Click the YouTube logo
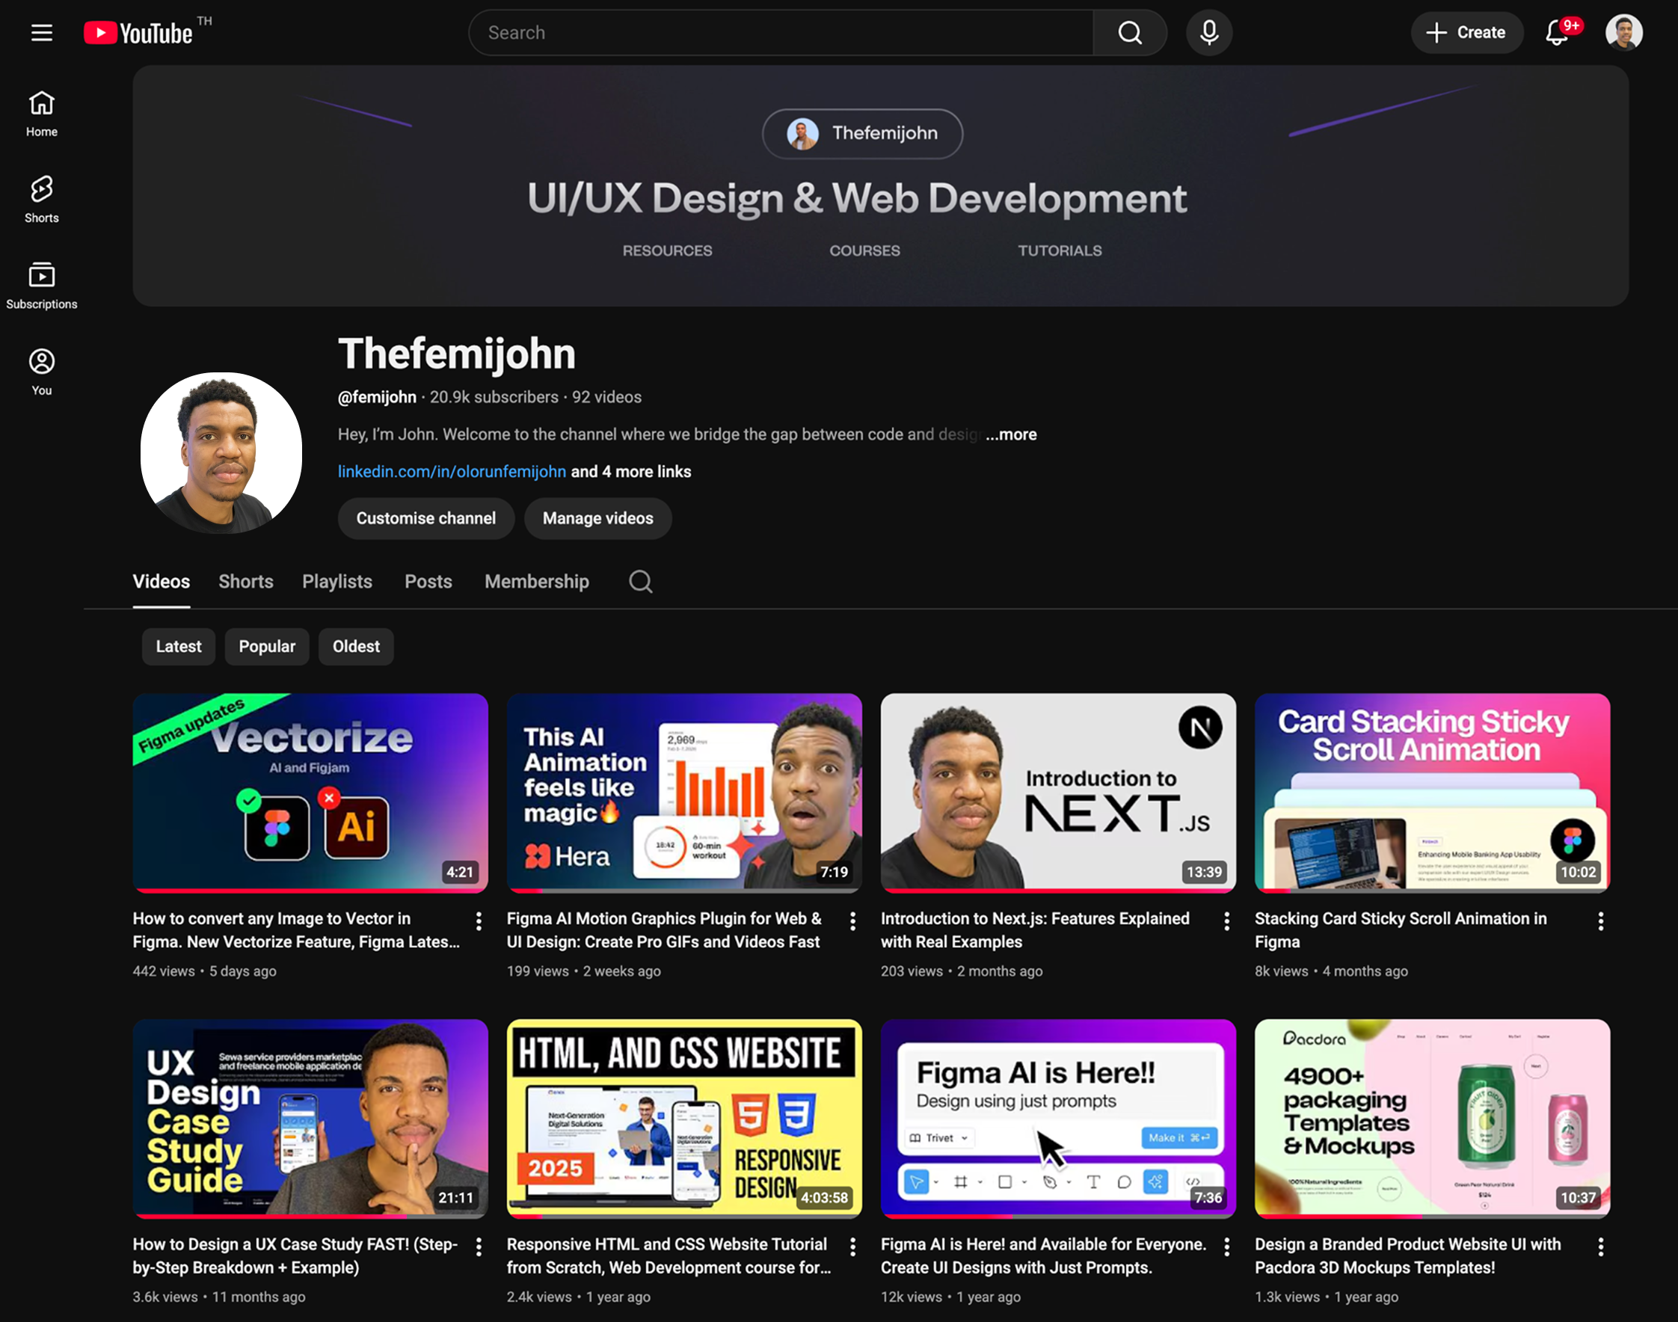 click(139, 32)
